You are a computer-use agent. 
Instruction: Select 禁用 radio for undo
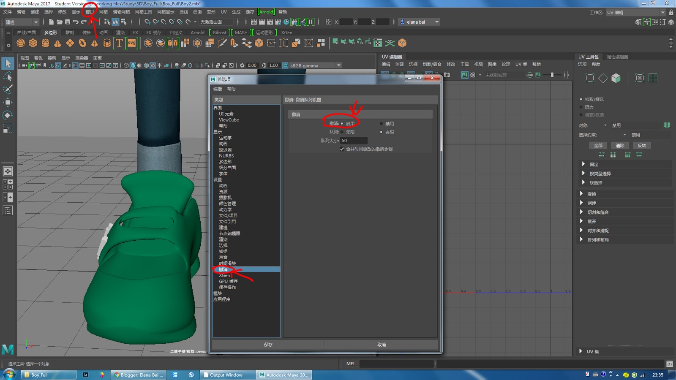click(381, 124)
